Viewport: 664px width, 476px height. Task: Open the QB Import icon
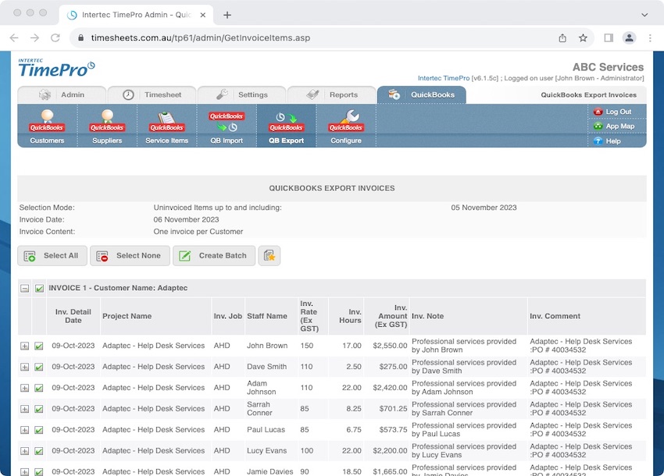227,126
